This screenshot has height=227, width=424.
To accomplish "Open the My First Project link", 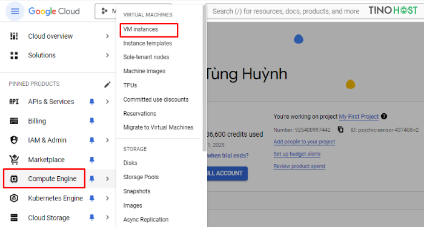I will point(359,116).
